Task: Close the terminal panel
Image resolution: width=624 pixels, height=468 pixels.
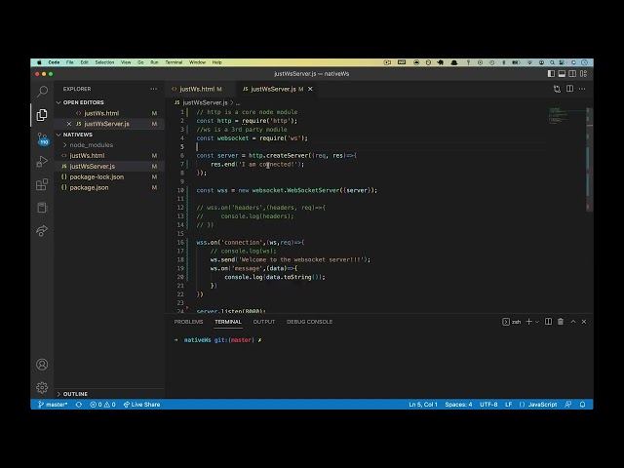Action: pyautogui.click(x=584, y=322)
